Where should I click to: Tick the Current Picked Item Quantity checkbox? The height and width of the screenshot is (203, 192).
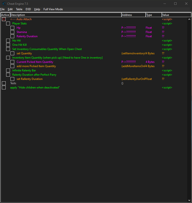click(12, 62)
